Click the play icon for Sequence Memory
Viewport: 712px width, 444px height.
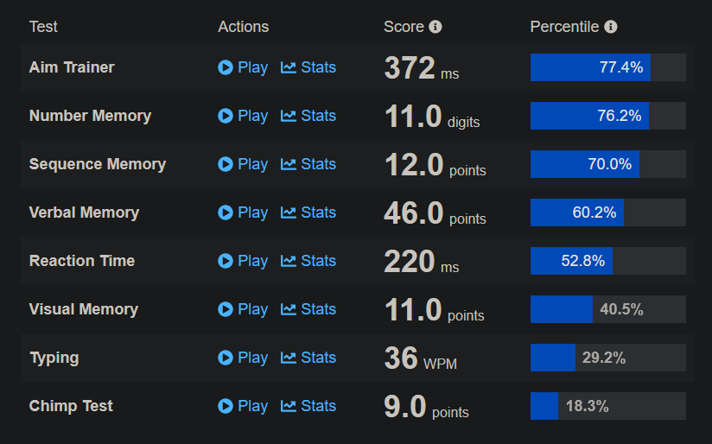(226, 164)
